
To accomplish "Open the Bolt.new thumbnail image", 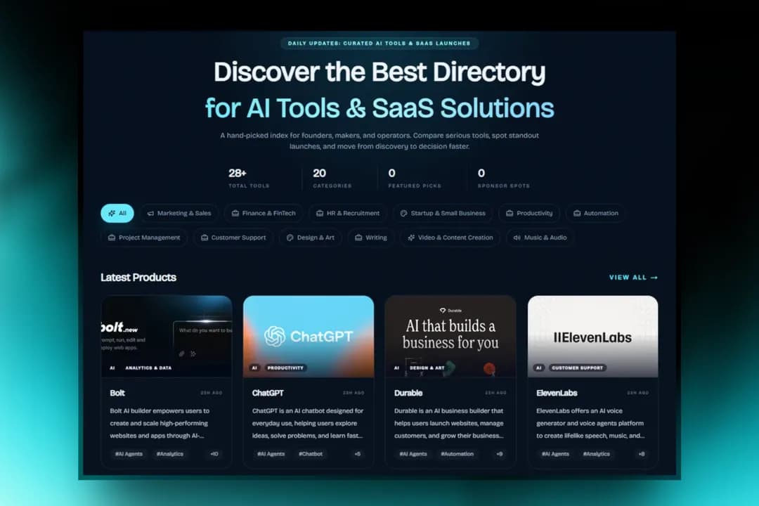I will [x=167, y=337].
